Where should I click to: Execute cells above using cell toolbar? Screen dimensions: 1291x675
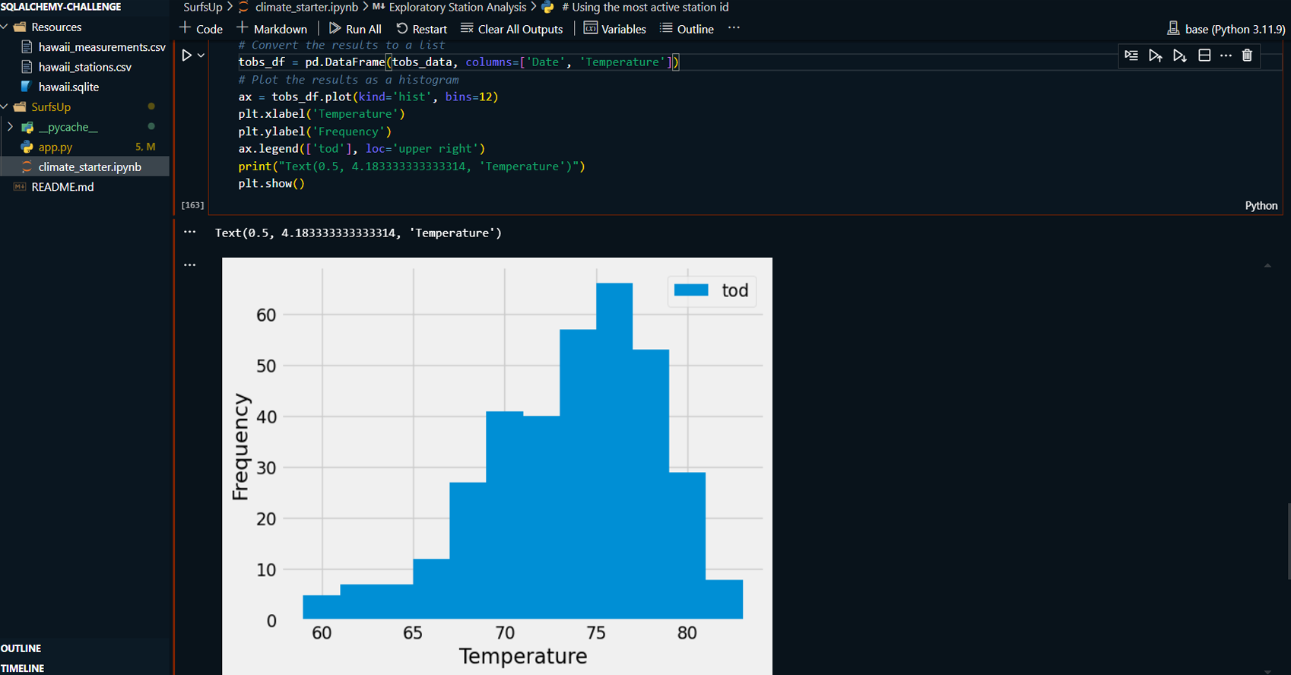click(x=1155, y=55)
